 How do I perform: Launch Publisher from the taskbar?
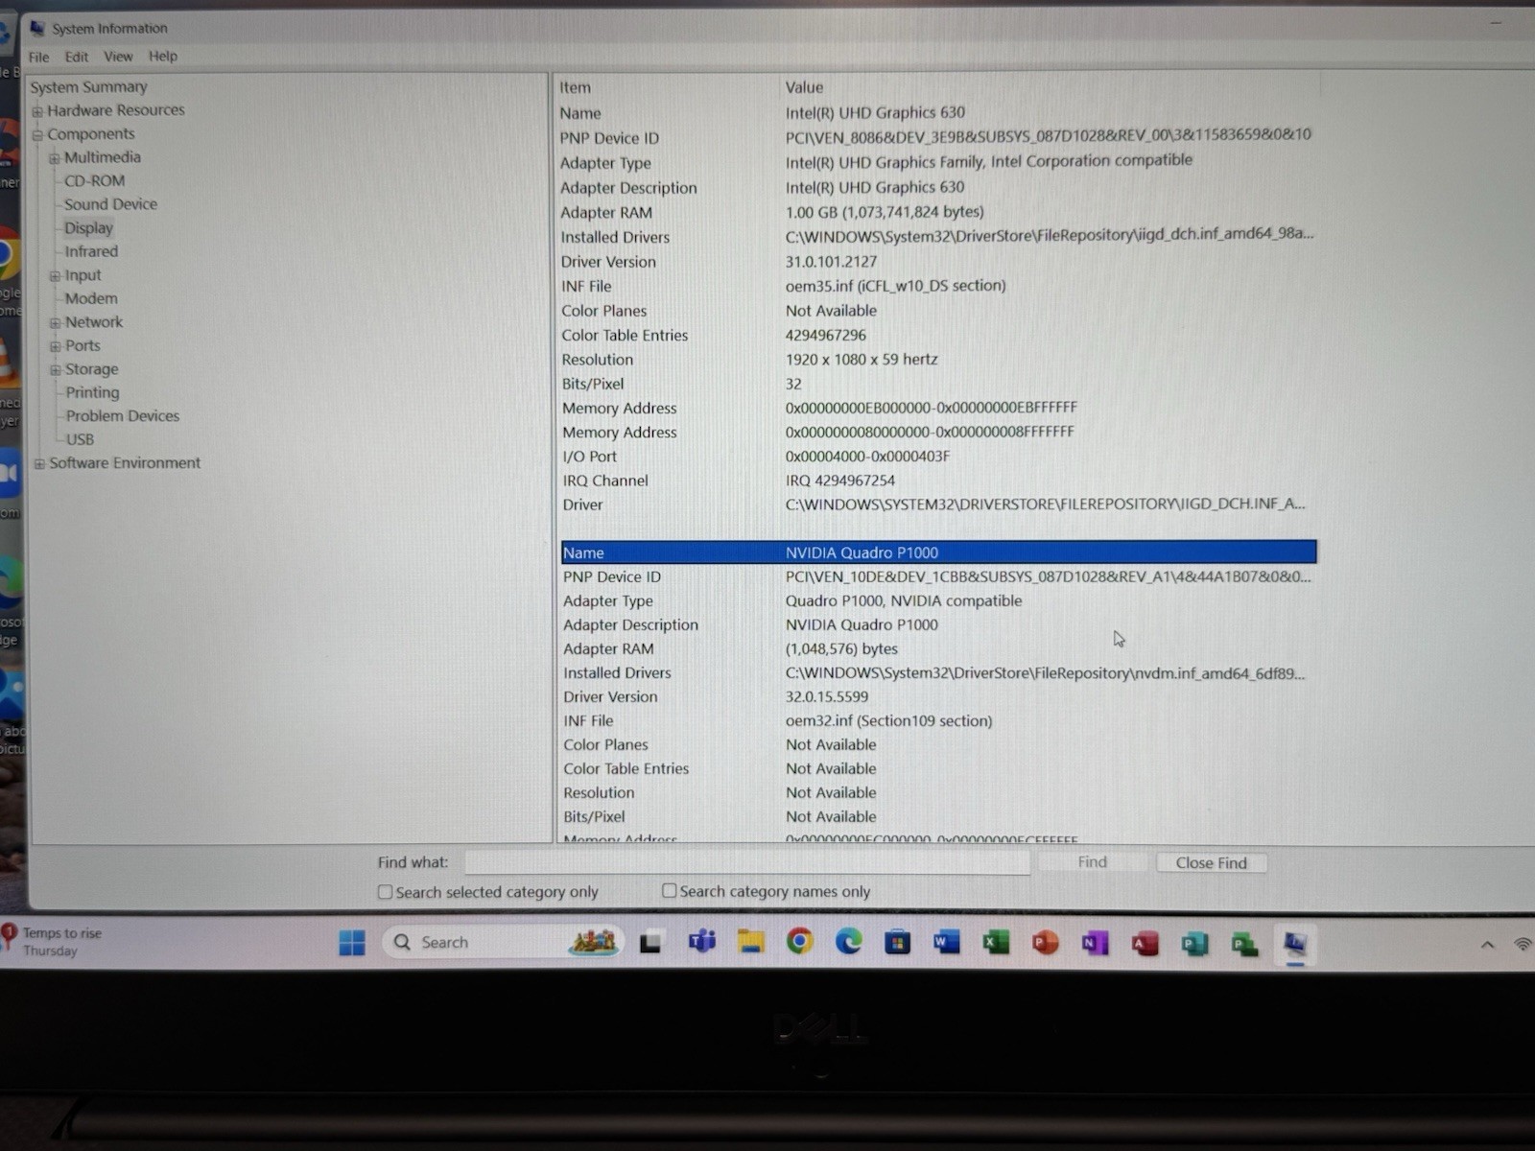click(1194, 945)
